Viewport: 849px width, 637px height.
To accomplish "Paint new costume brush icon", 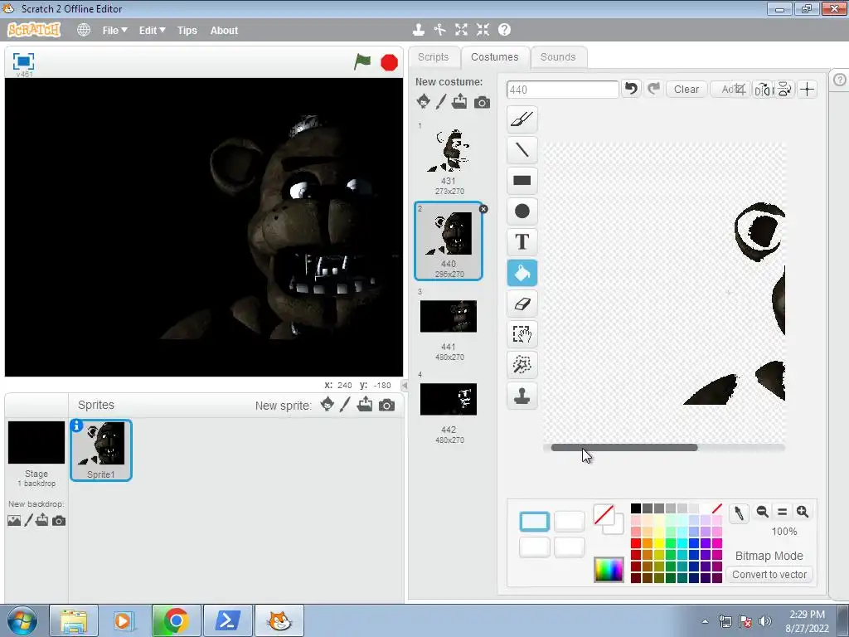I will [x=441, y=101].
